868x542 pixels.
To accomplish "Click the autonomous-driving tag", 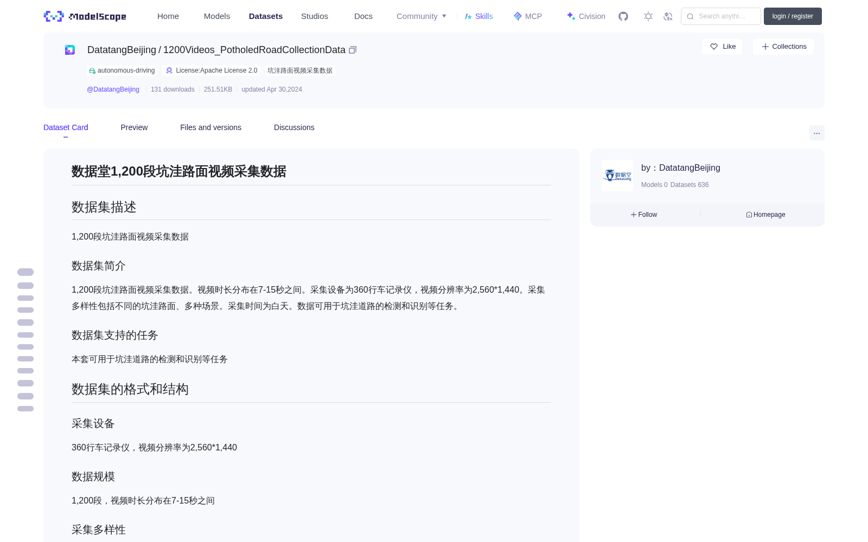I will point(122,70).
